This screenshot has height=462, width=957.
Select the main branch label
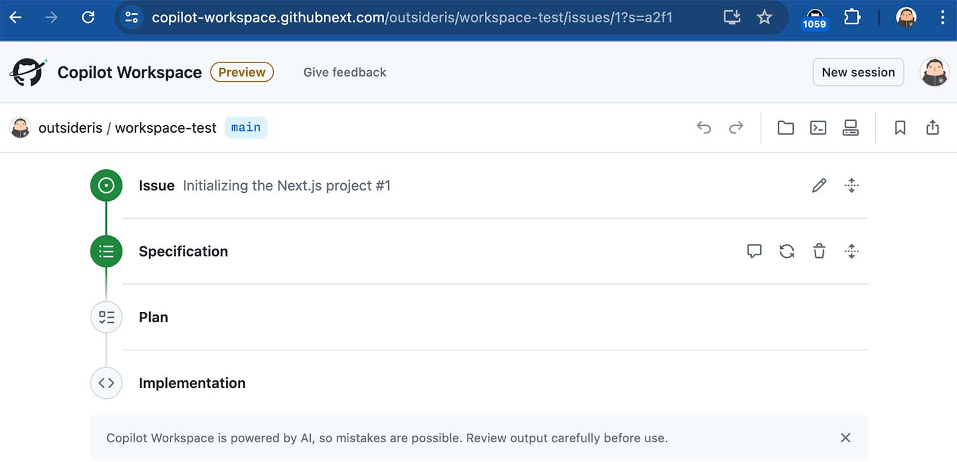(246, 128)
